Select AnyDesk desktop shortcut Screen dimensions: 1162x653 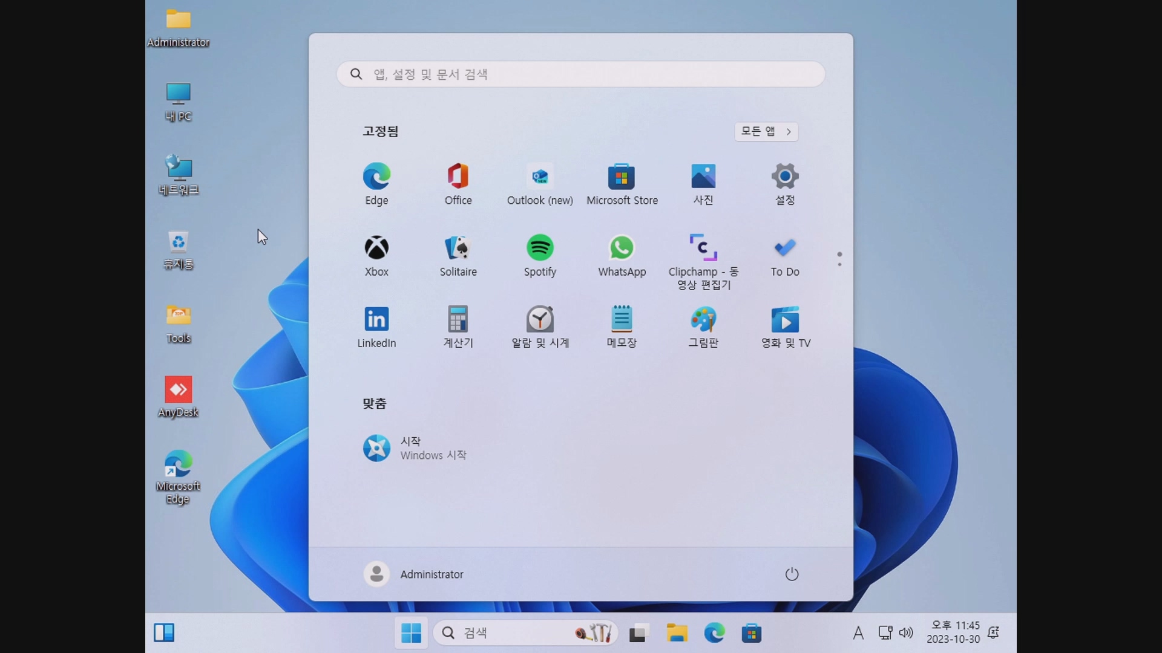tap(179, 397)
